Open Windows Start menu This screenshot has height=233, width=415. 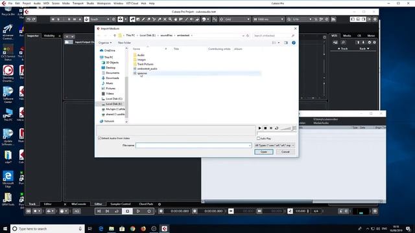pyautogui.click(x=5, y=228)
